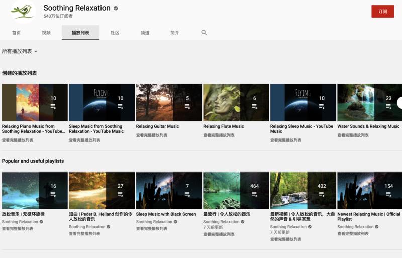The height and width of the screenshot is (258, 402).
Task: Switch to the 首页 tab
Action: (16, 33)
